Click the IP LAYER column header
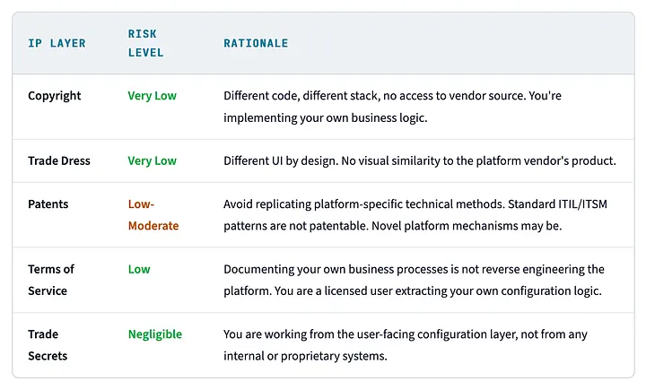Viewport: 646px width, 390px height. pyautogui.click(x=57, y=43)
